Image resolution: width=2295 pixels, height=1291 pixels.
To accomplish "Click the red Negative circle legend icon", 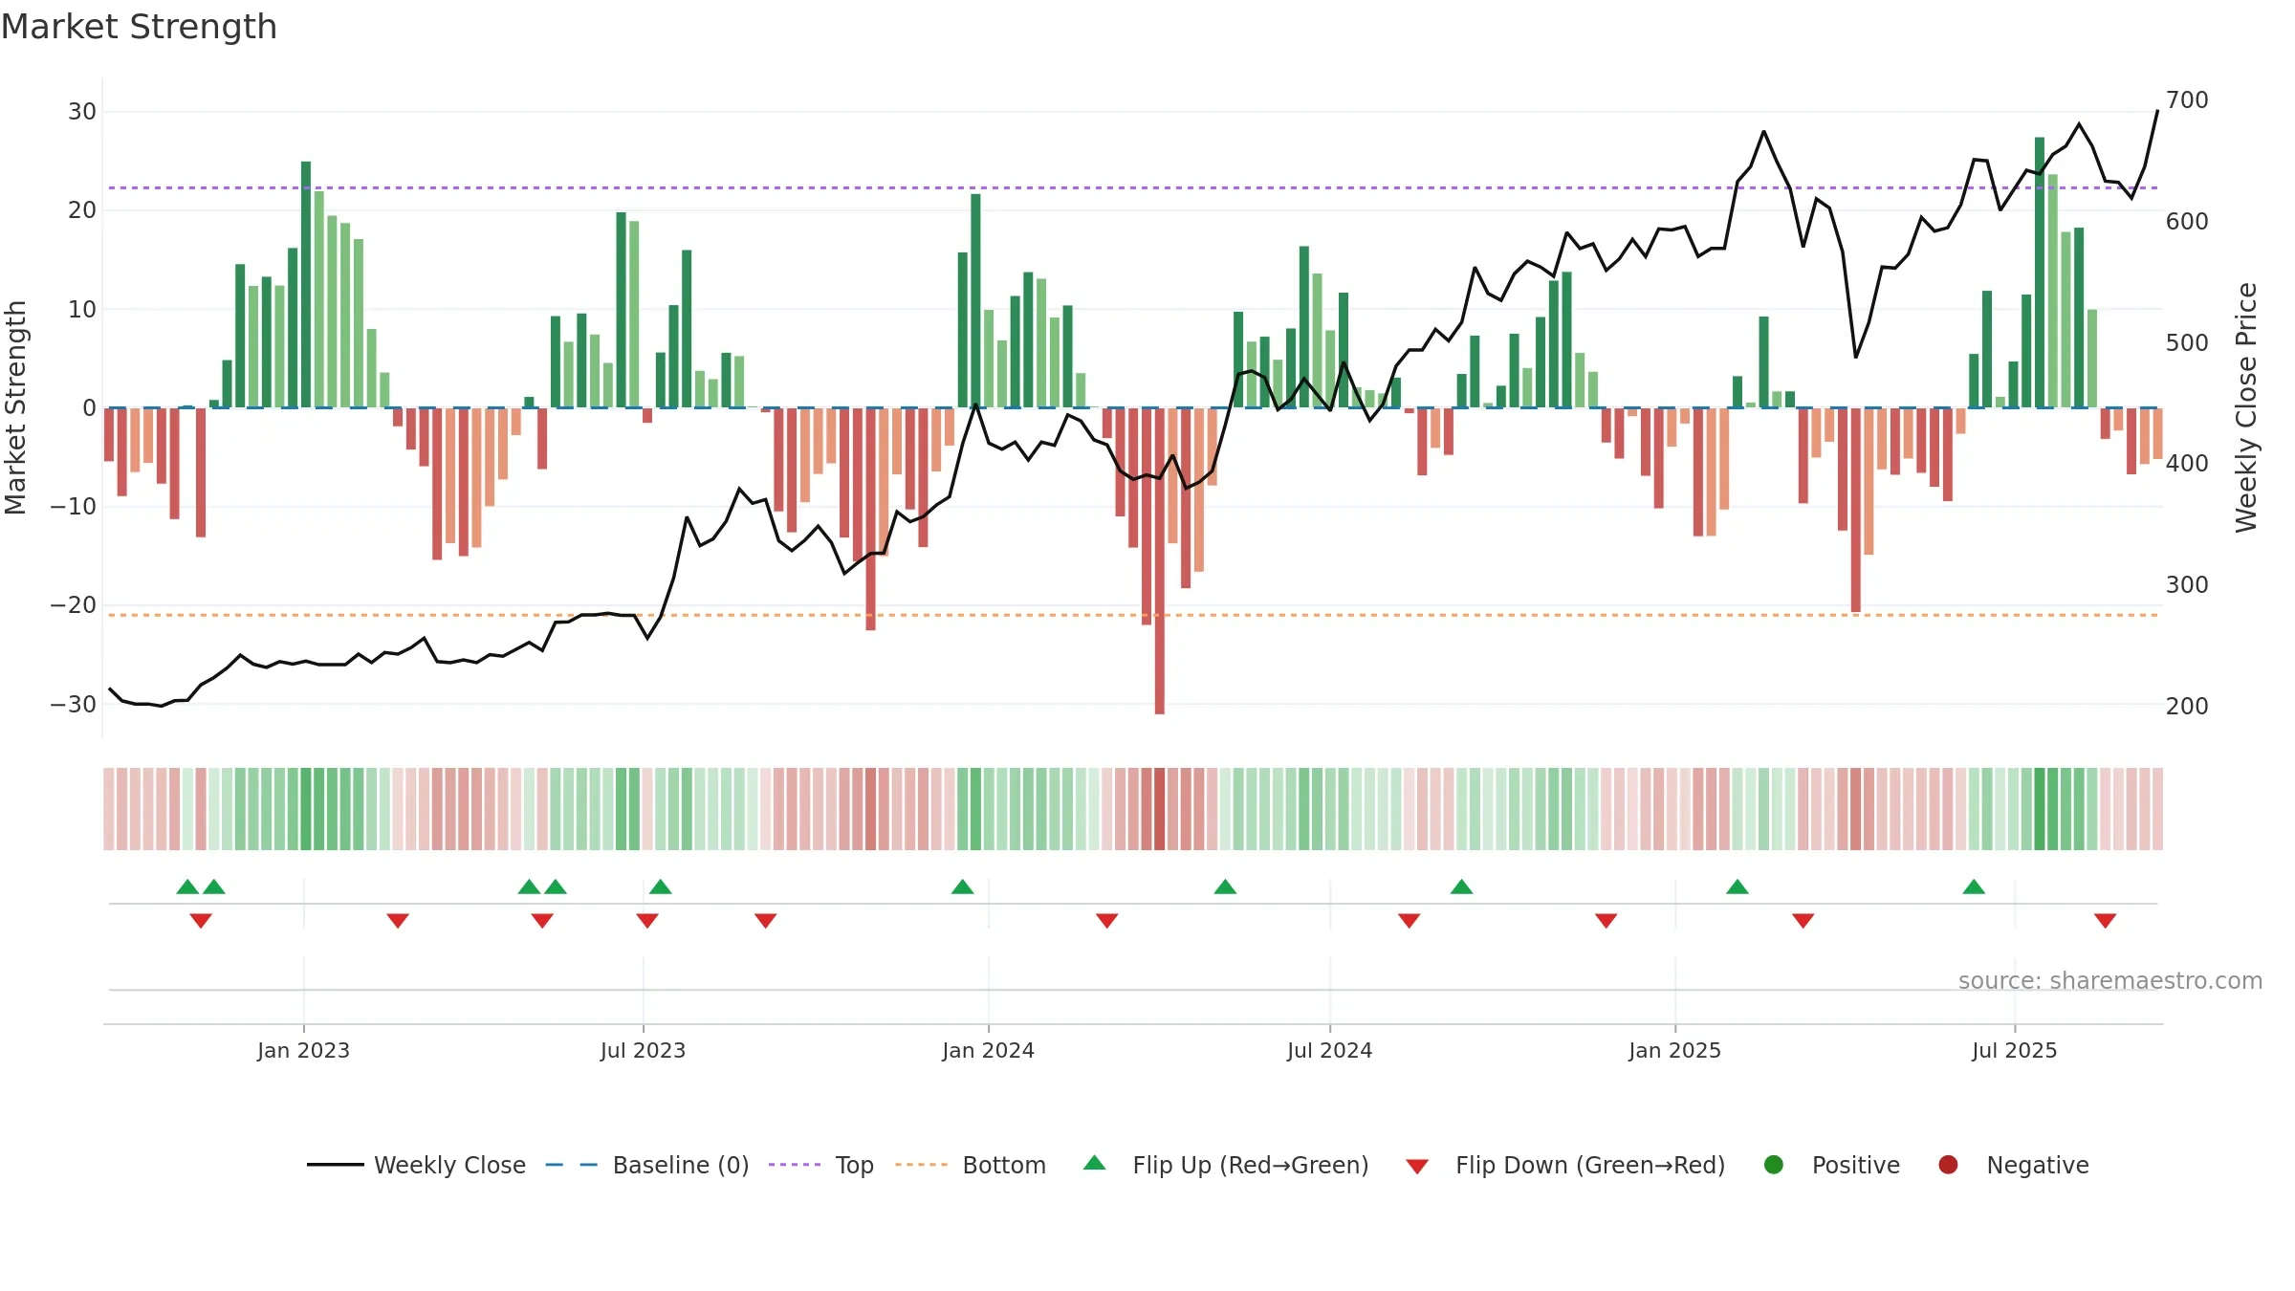I will (x=1948, y=1165).
